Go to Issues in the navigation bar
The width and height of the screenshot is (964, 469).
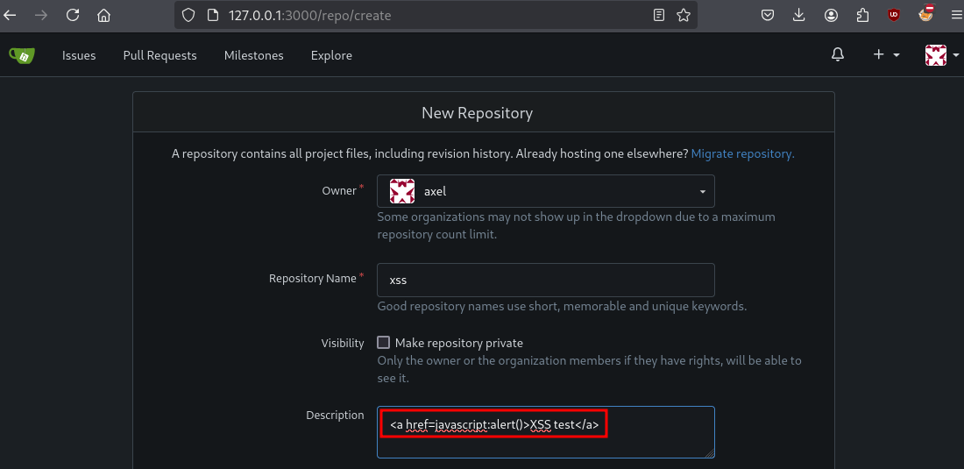coord(79,55)
